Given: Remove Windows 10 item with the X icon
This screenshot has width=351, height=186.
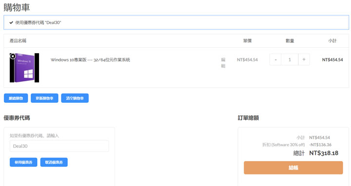Looking at the screenshot, I should pos(13,56).
